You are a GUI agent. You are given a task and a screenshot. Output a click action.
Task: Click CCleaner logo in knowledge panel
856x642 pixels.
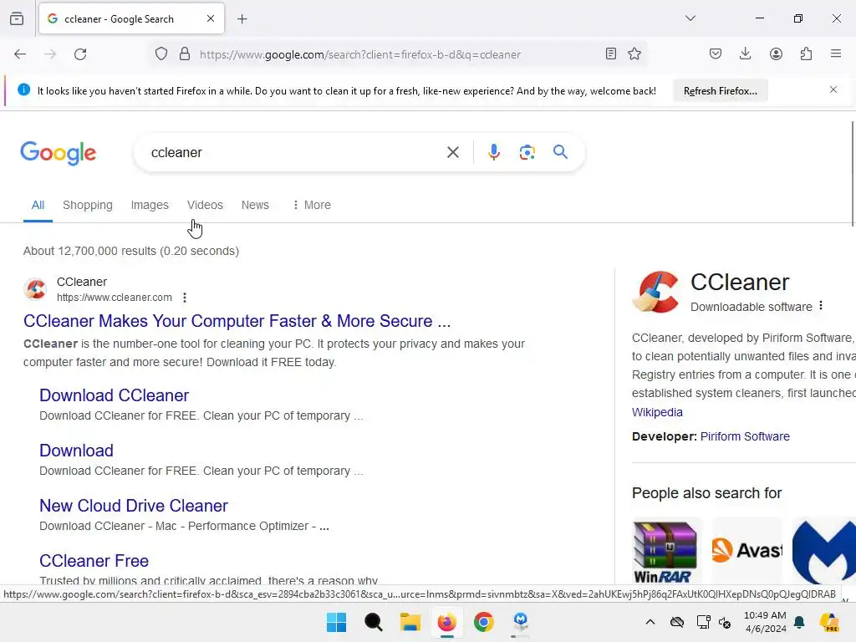(655, 292)
